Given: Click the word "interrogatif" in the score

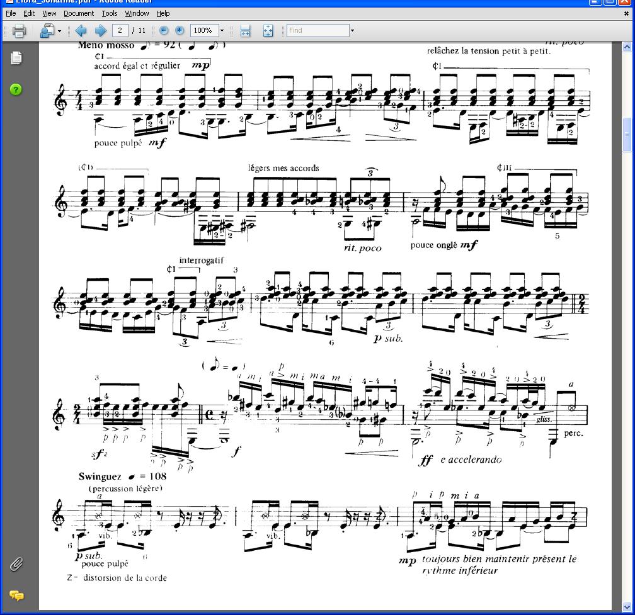Looking at the screenshot, I should pos(202,260).
